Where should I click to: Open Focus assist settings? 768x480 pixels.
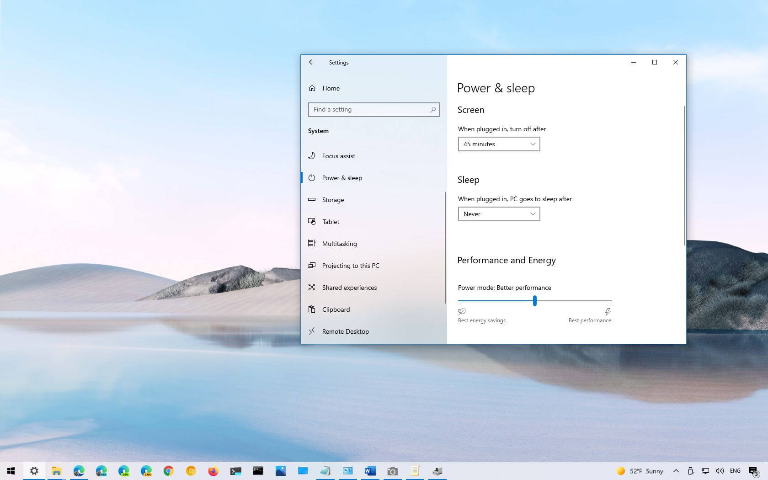tap(373, 156)
